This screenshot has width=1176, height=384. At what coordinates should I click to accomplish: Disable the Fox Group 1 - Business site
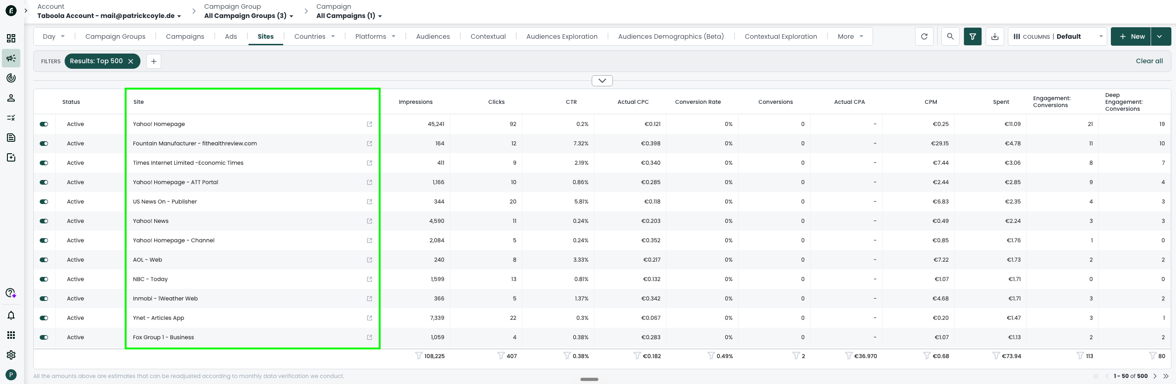(x=44, y=337)
